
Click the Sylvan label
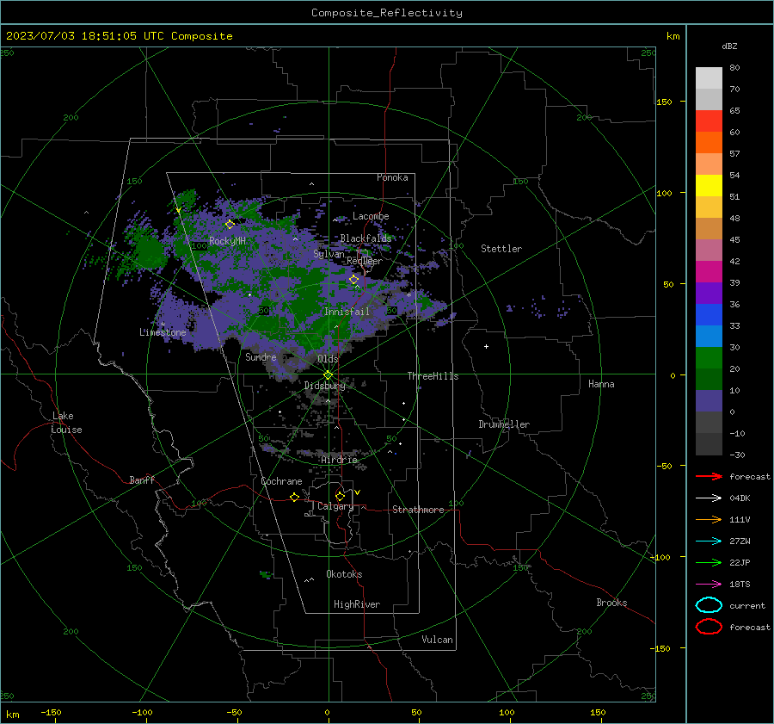coord(329,254)
